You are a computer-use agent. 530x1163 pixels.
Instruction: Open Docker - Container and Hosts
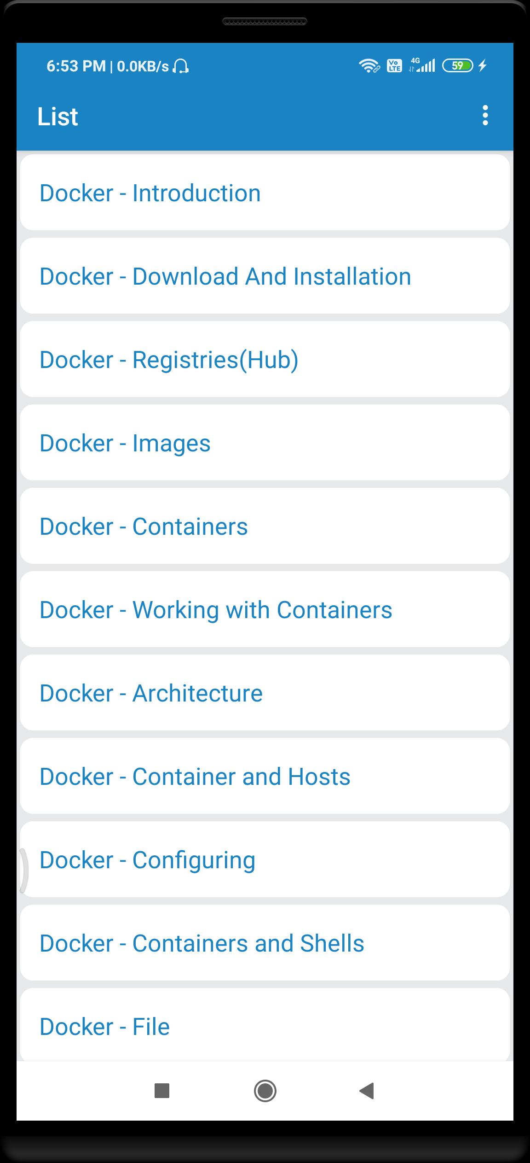[265, 776]
